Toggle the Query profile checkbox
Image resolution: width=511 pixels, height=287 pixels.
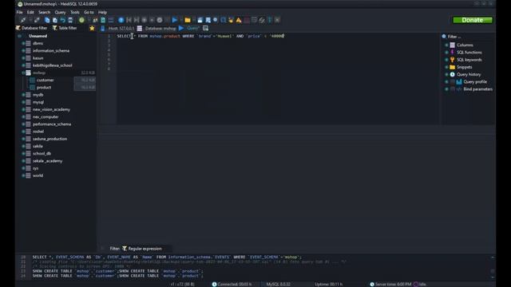[453, 82]
